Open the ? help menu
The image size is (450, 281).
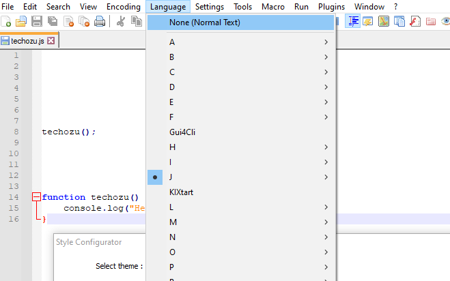(x=396, y=7)
